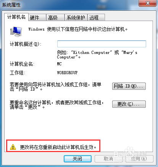Close the 系统属性 window with X
This screenshot has width=158, height=167.
click(x=147, y=3)
